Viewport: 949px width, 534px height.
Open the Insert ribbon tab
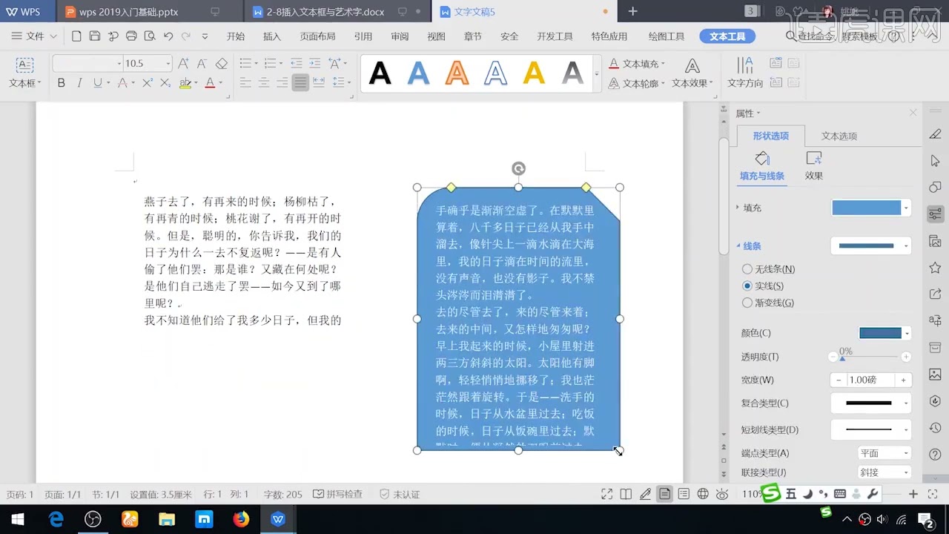[x=272, y=36]
